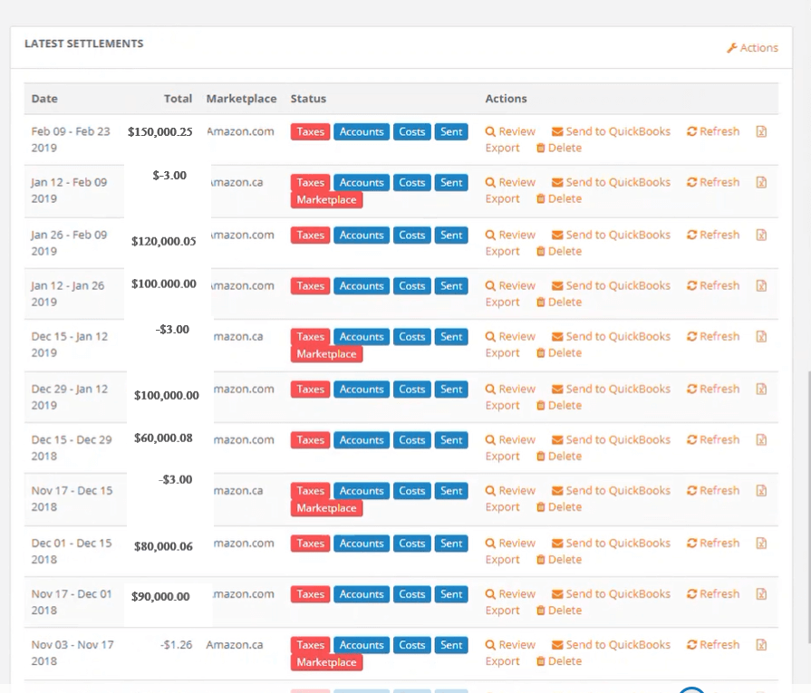Export the Nov 17 - Dec 01 settlement
The height and width of the screenshot is (693, 811).
502,611
